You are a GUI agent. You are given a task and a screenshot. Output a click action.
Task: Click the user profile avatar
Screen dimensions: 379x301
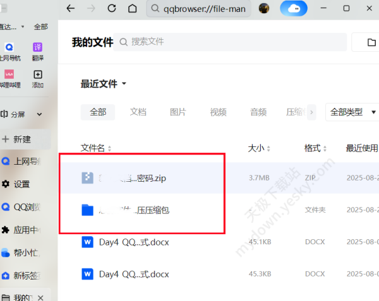coord(264,9)
